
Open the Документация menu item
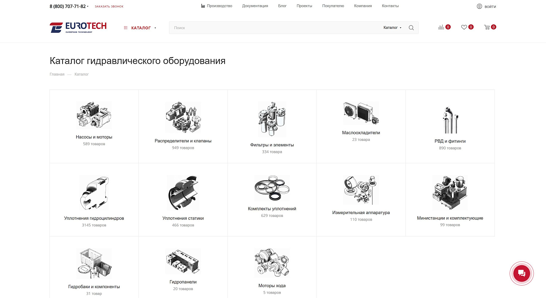click(x=255, y=6)
